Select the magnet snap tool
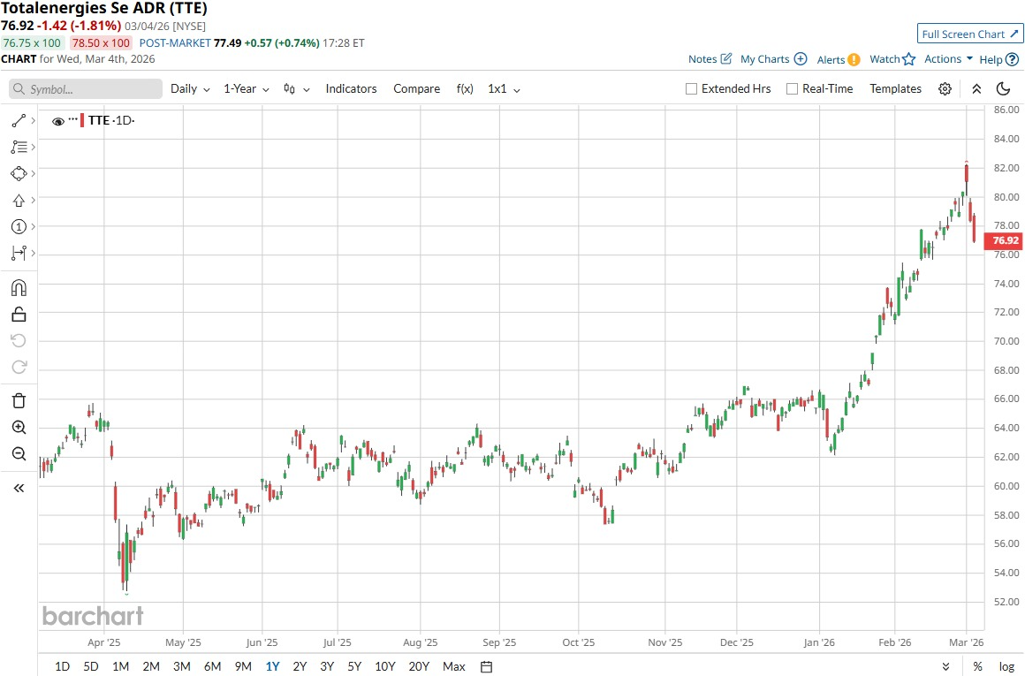Viewport: 1025px width, 676px height. tap(19, 287)
